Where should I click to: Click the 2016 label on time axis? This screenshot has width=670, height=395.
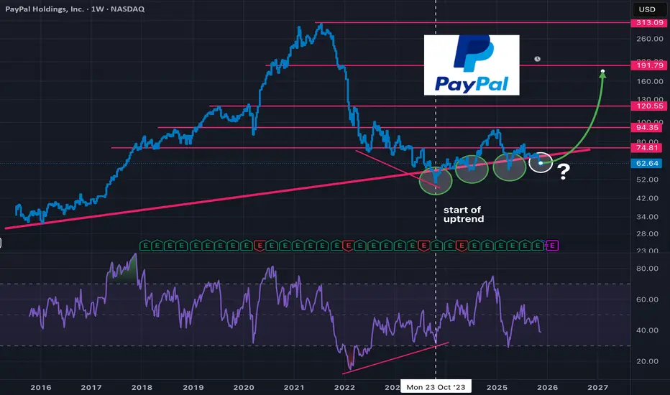pyautogui.click(x=40, y=387)
